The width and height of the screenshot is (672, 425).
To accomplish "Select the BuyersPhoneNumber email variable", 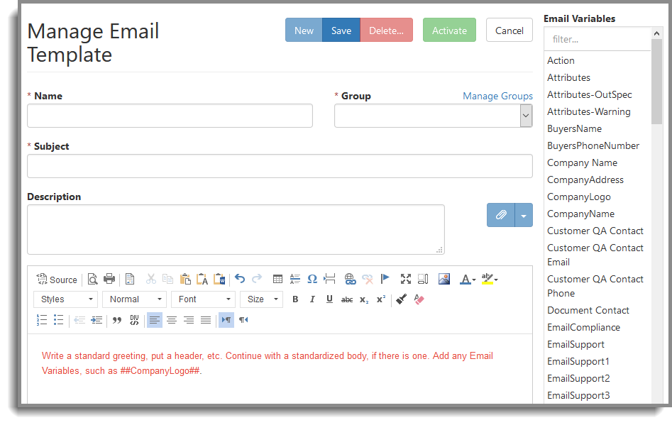I will tap(593, 145).
